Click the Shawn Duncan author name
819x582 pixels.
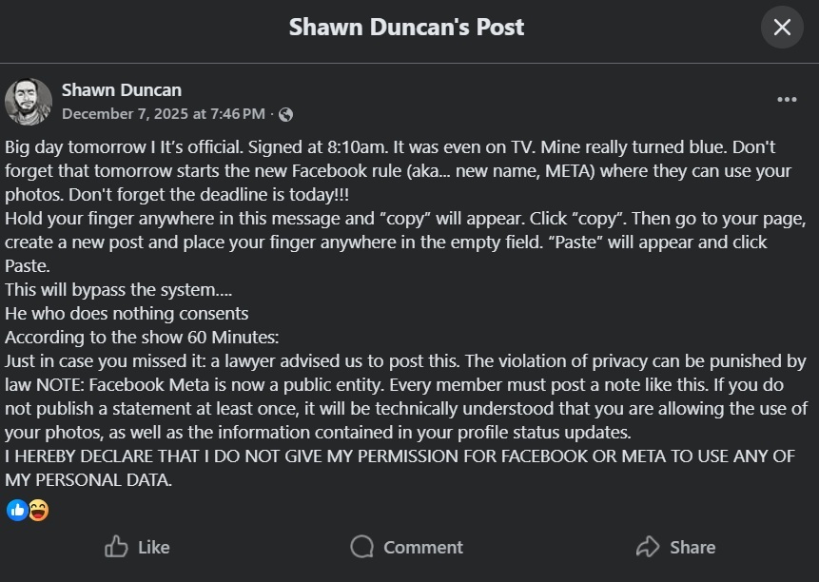(121, 90)
